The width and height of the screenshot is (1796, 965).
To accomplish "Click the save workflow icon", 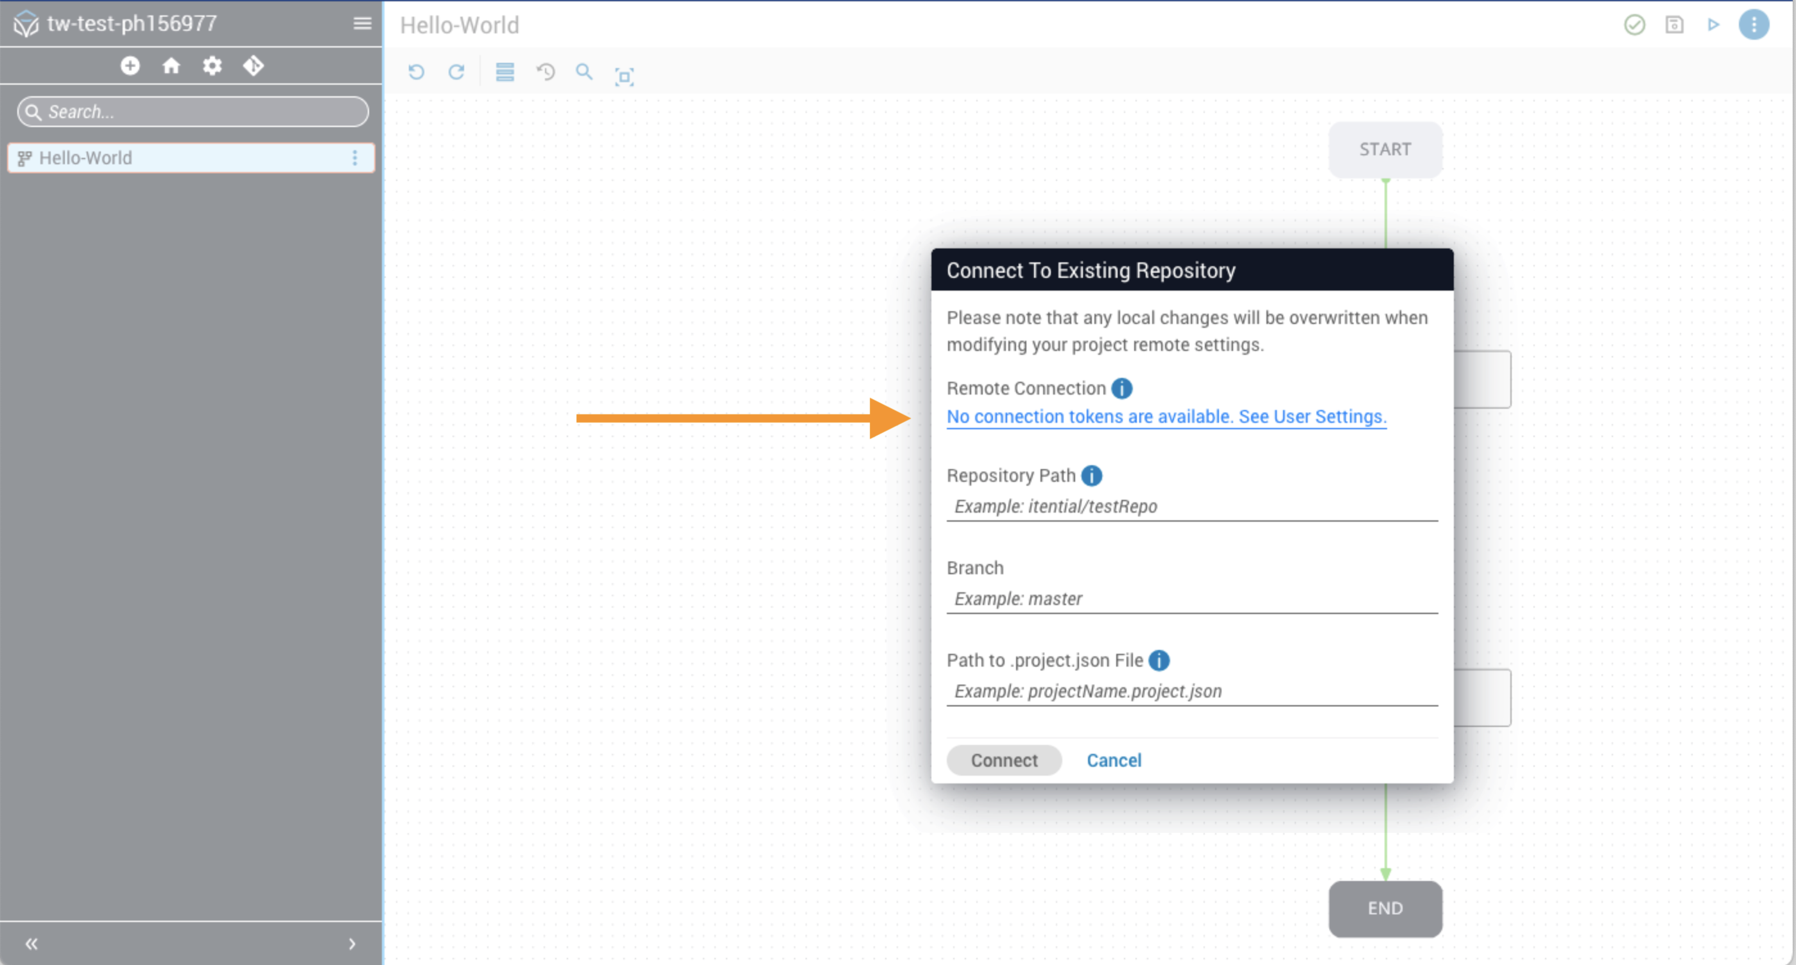I will coord(1674,25).
